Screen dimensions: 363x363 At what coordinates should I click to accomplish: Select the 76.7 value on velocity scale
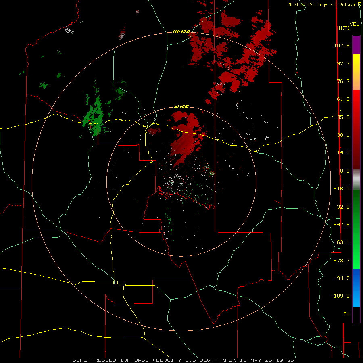343,81
